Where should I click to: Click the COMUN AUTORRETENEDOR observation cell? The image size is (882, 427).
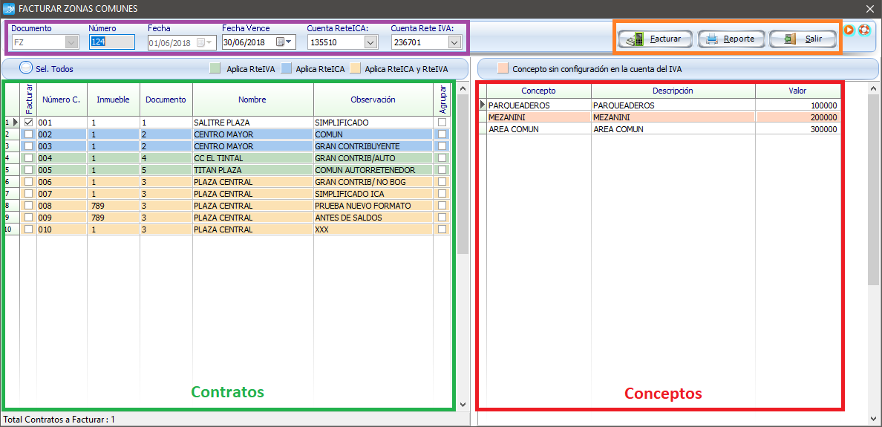(373, 170)
